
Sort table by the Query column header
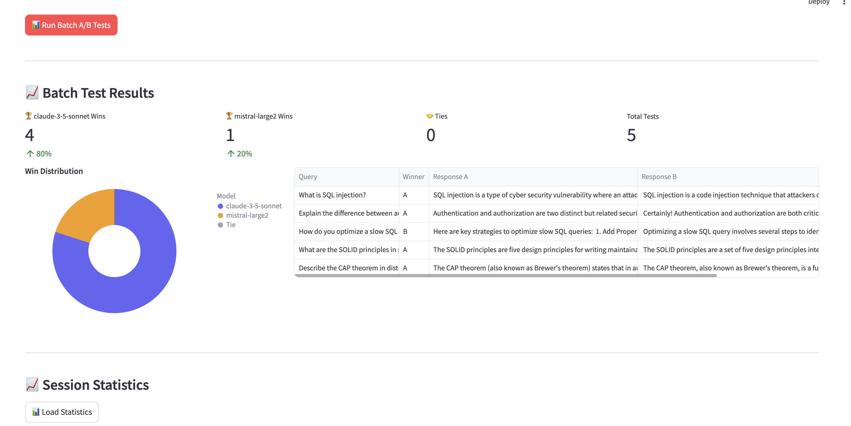coord(307,177)
